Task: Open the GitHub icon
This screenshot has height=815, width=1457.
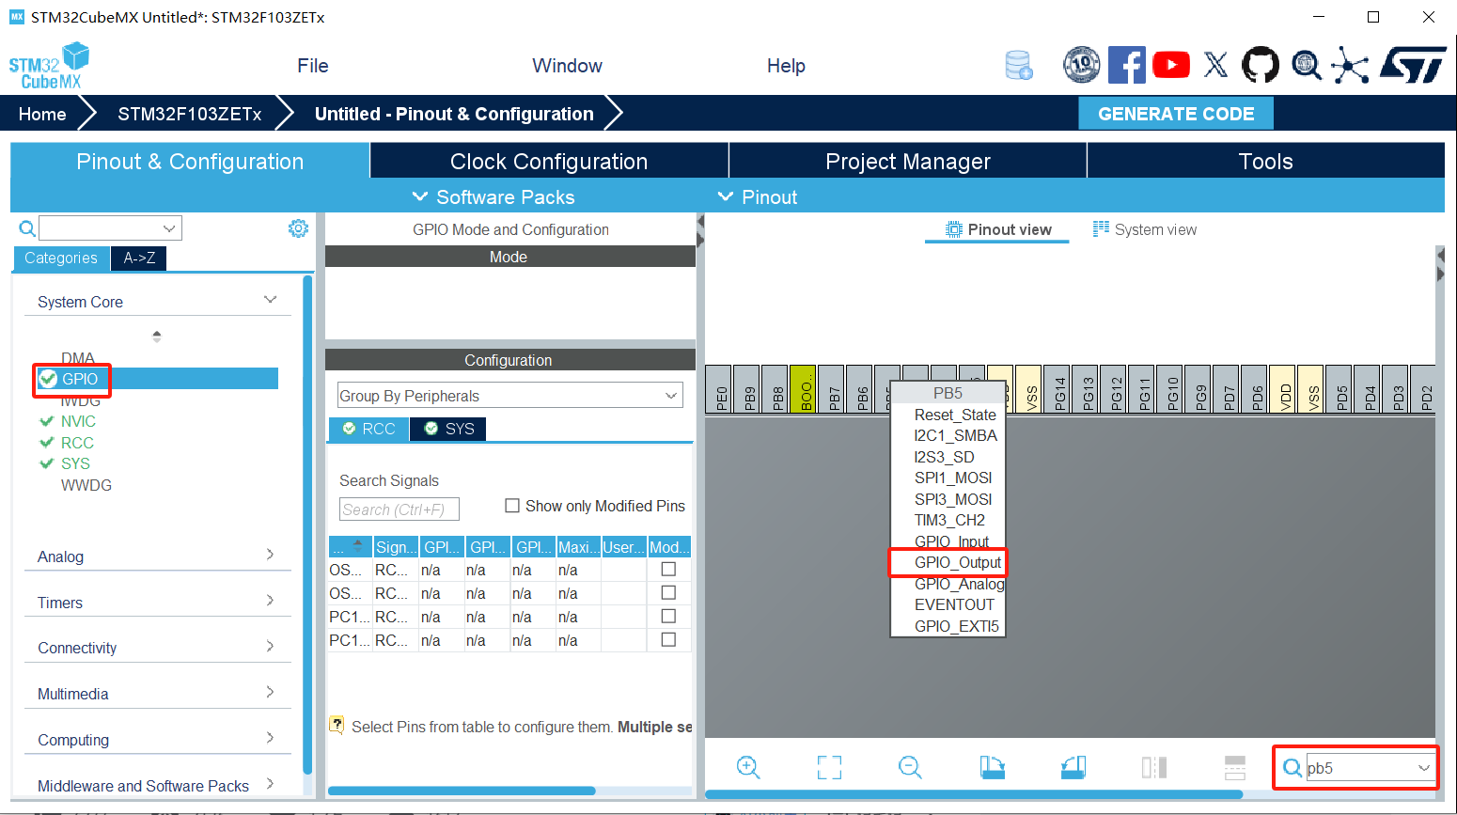Action: tap(1261, 65)
